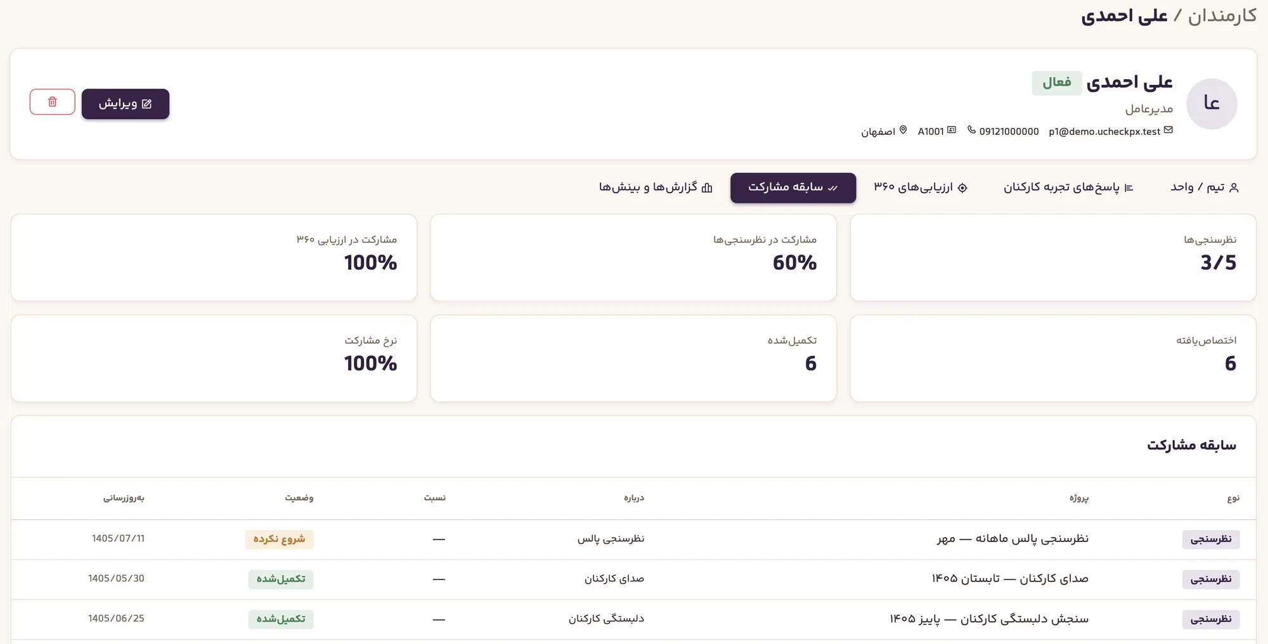Click the به‌روزرسانی column header
Viewport: 1268px width, 644px height.
[124, 498]
